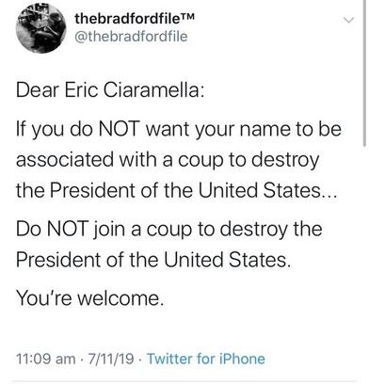Select the "associated with a coup" line
This screenshot has height=384, width=369.
[x=168, y=160]
